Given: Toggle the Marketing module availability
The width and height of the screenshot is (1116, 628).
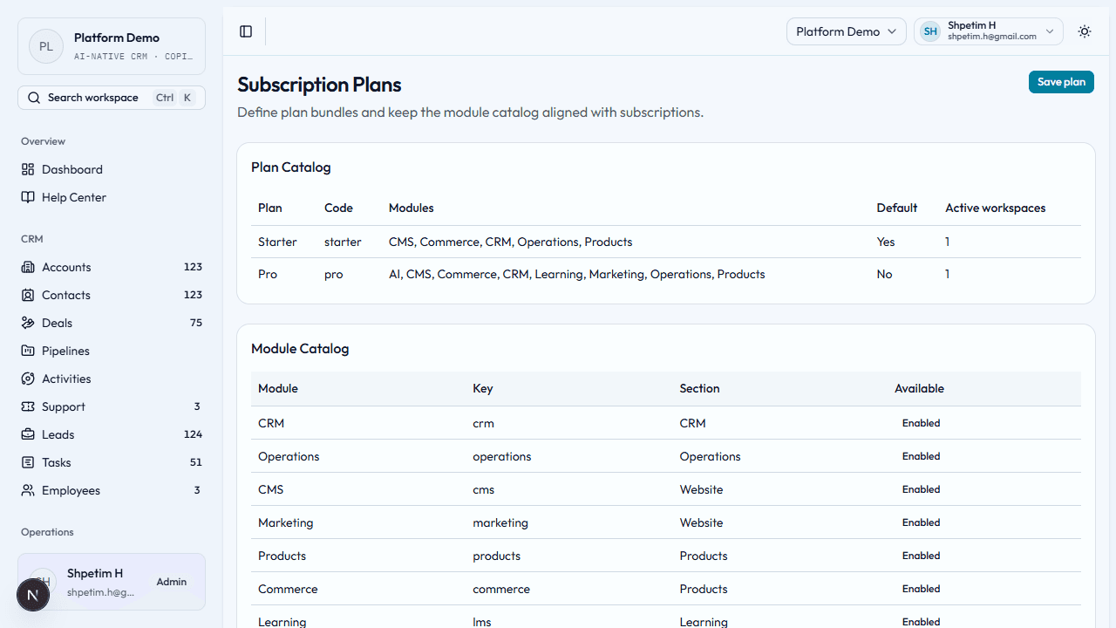Looking at the screenshot, I should point(921,522).
